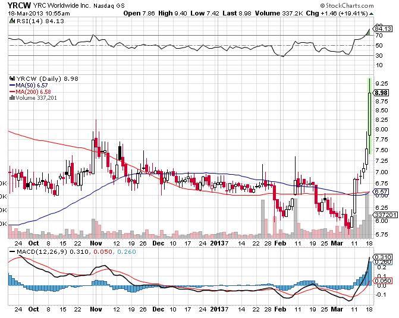Open the StockCharts.com watermark link
Screen dimensions: 399x318
(x=365, y=4)
